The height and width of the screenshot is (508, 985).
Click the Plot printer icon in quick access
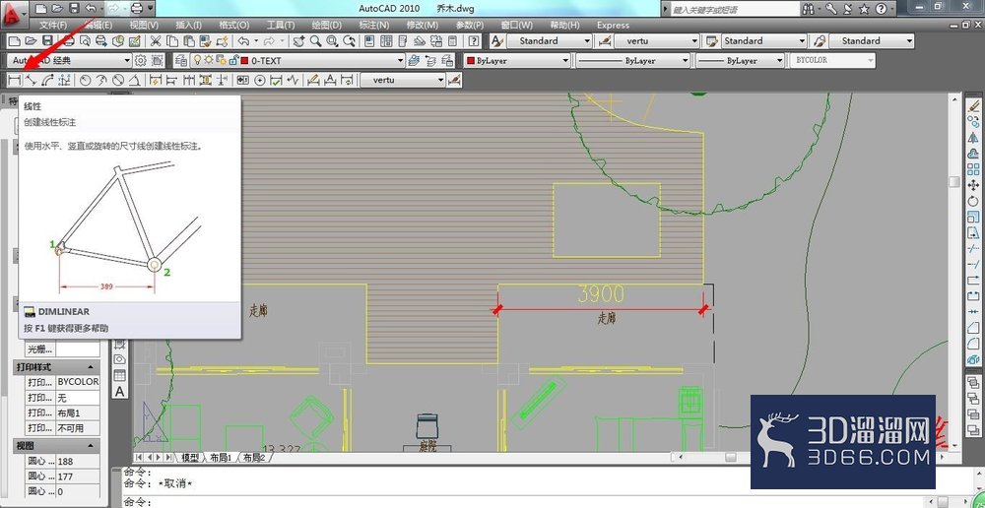pos(137,9)
